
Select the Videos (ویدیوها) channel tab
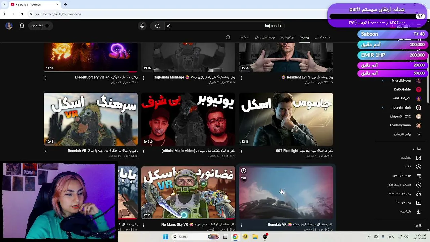[x=305, y=37]
